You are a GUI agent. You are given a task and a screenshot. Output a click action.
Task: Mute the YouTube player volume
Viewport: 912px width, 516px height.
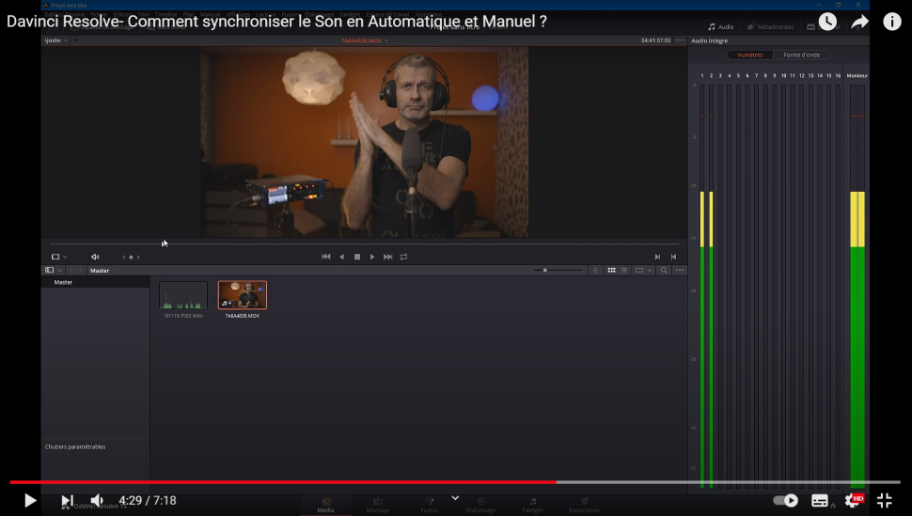coord(97,500)
